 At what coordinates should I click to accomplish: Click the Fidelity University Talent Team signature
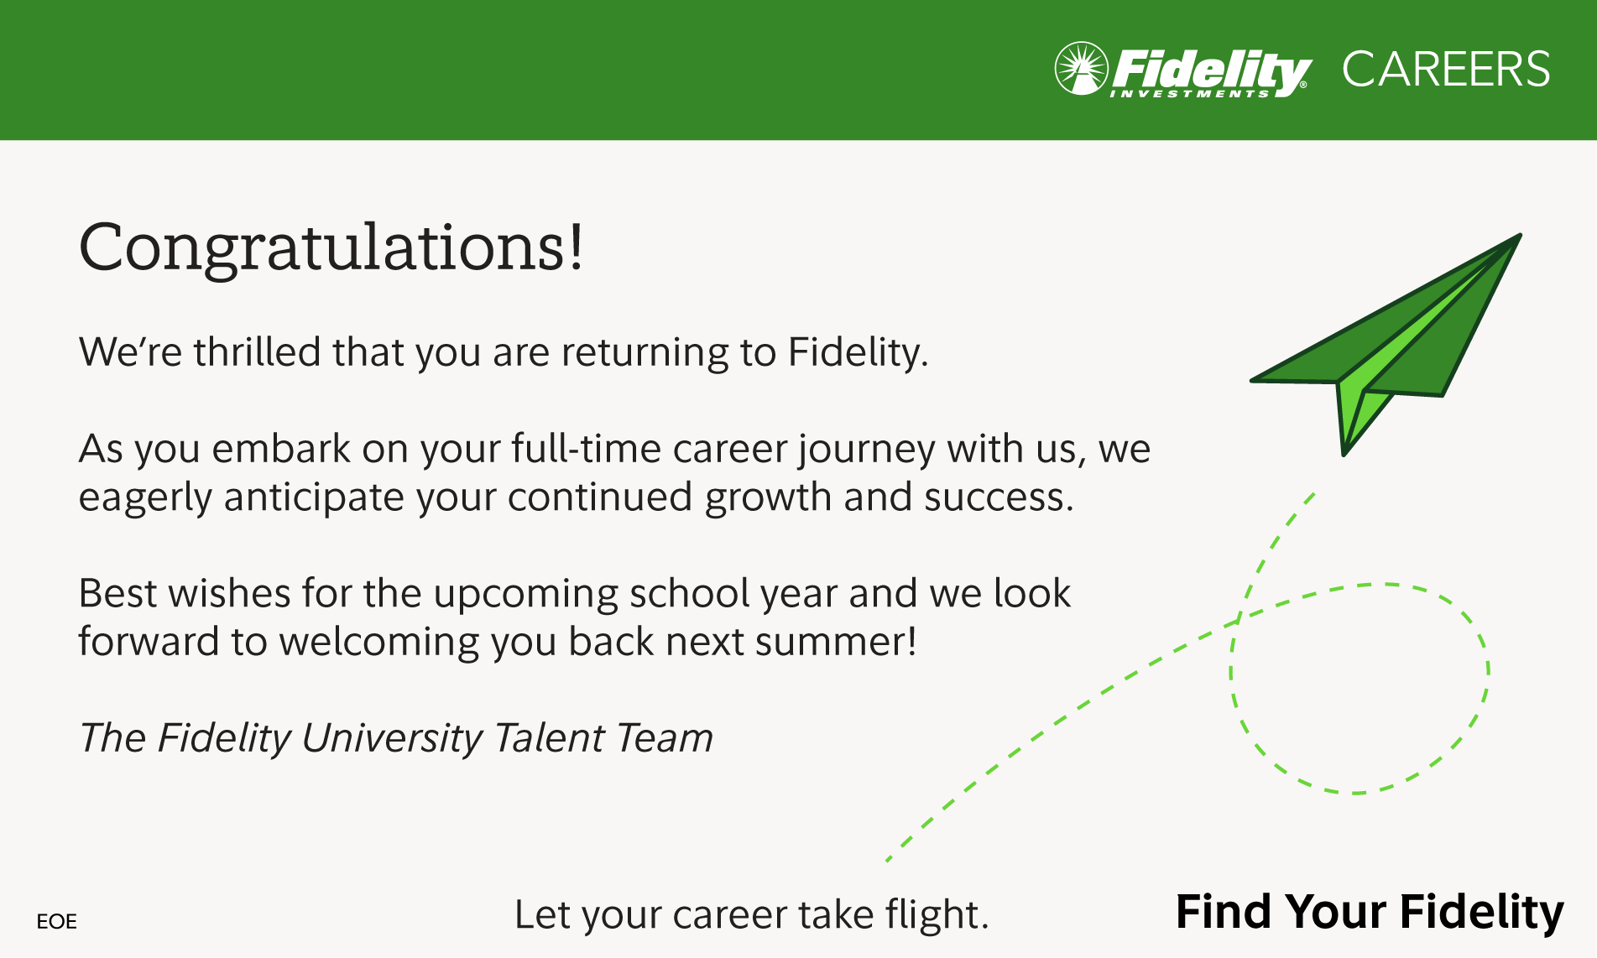click(x=395, y=738)
